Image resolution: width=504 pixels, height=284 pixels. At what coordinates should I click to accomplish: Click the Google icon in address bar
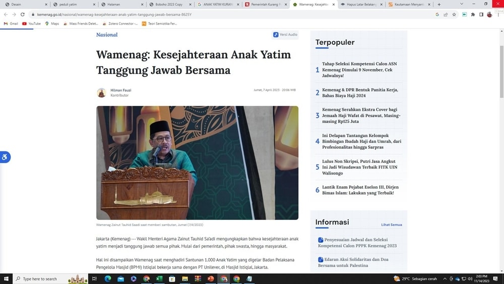click(437, 15)
